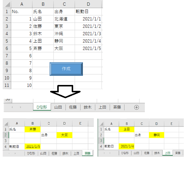Image resolution: width=190 pixels, height=177 pixels.
Task: Select the cell with date 2021/1/3
Action: click(x=88, y=34)
